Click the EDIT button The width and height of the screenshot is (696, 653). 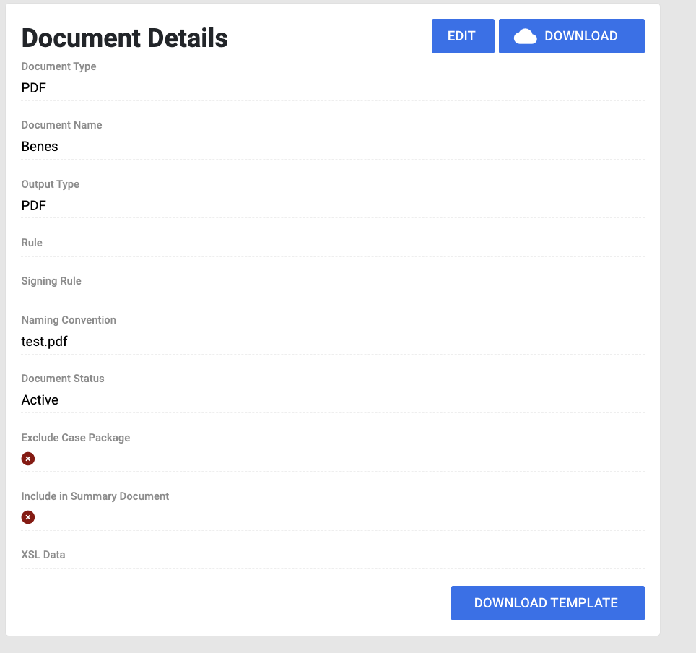tap(462, 35)
